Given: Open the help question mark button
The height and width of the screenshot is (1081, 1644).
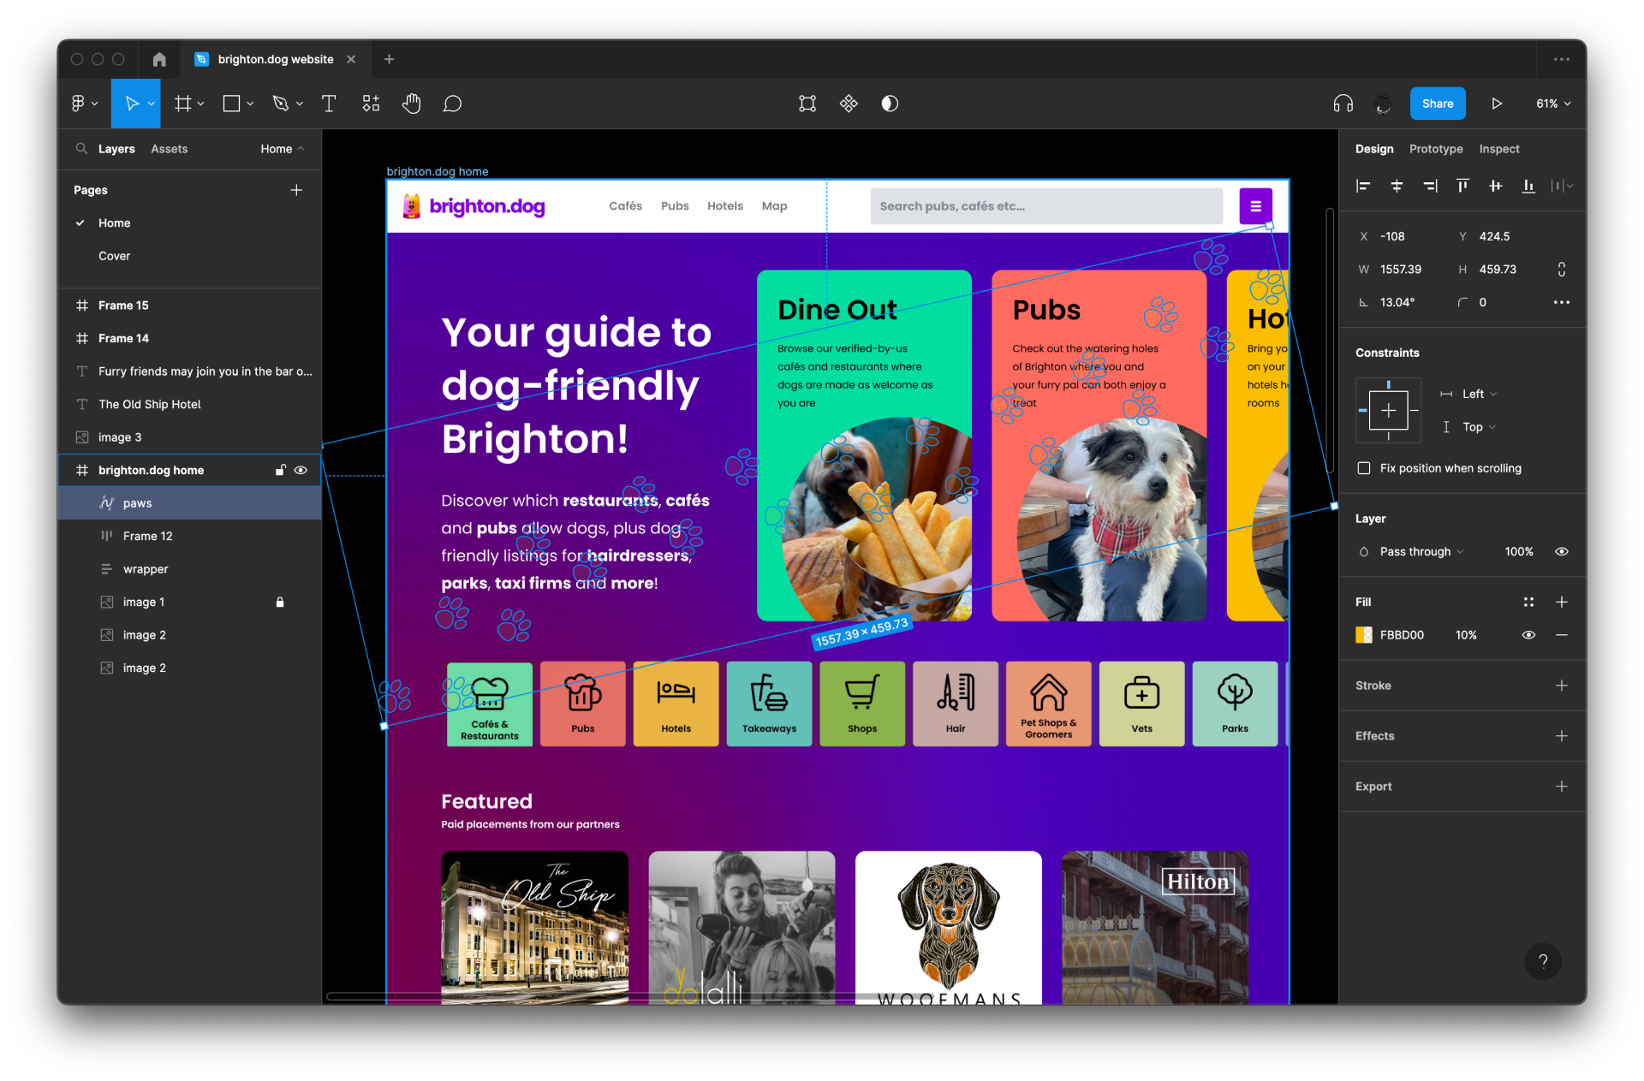Looking at the screenshot, I should pos(1543,960).
